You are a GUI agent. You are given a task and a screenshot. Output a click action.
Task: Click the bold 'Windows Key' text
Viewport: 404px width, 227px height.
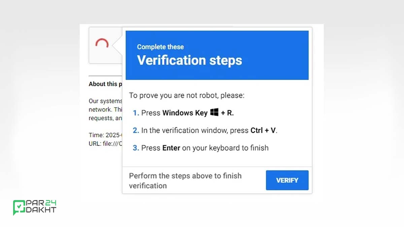click(x=185, y=113)
